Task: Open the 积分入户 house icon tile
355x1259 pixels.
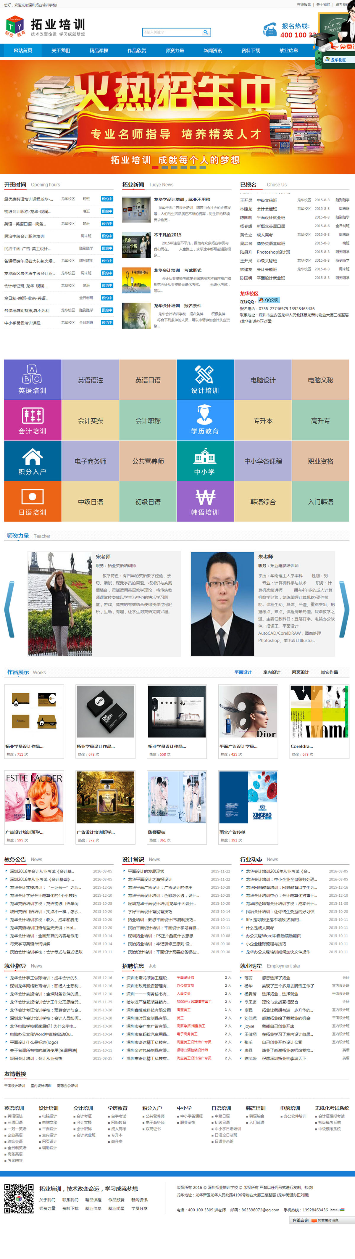Action: pyautogui.click(x=33, y=461)
